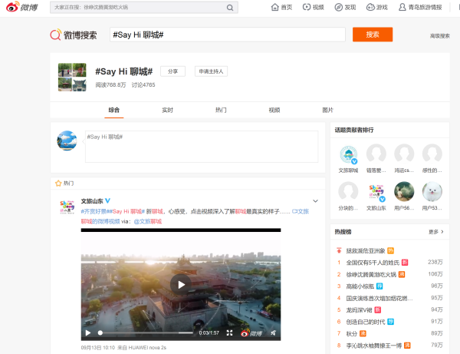Open 游戏 games section
This screenshot has width=460, height=354.
377,8
